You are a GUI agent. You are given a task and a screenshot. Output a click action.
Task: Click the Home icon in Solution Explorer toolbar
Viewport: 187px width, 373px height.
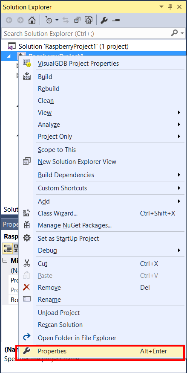click(x=32, y=20)
